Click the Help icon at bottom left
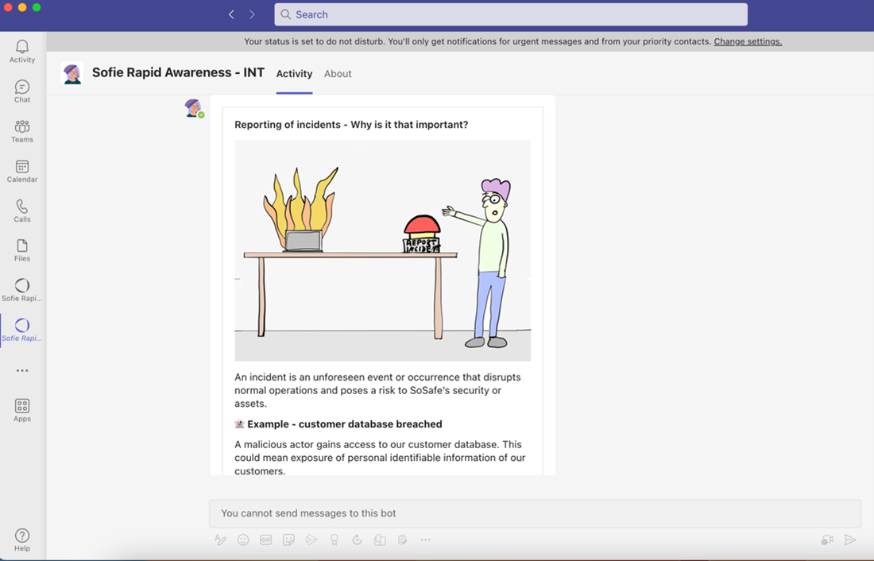874x561 pixels. 22,540
